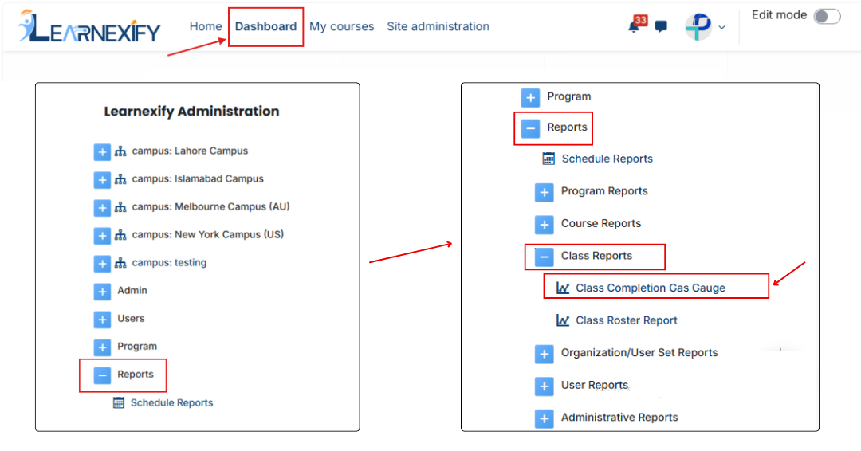861x451 pixels.
Task: Expand Program node in left panel
Action: pos(102,347)
